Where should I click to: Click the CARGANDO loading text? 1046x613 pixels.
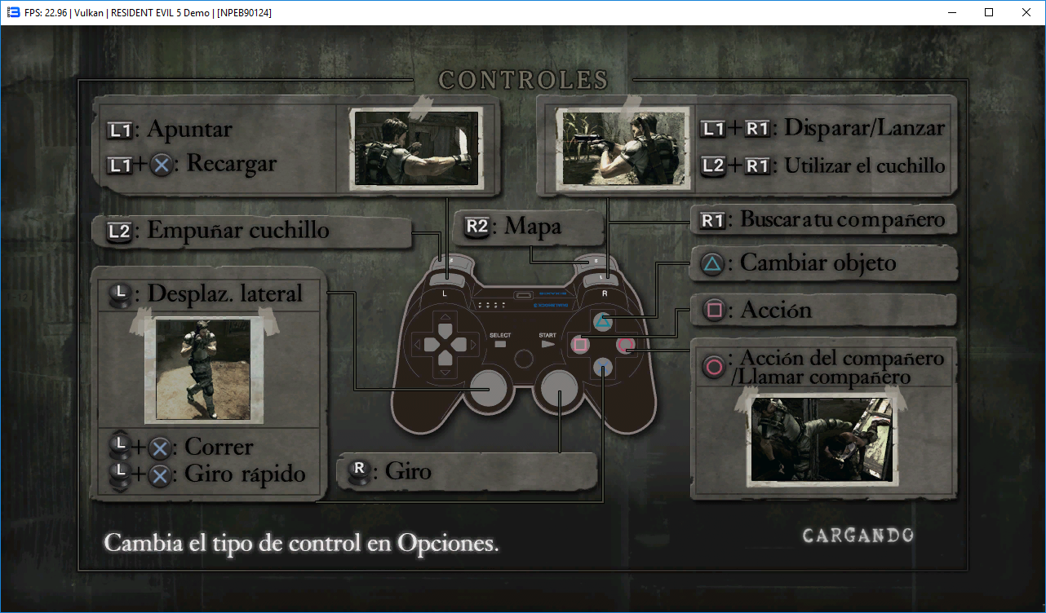(x=858, y=536)
